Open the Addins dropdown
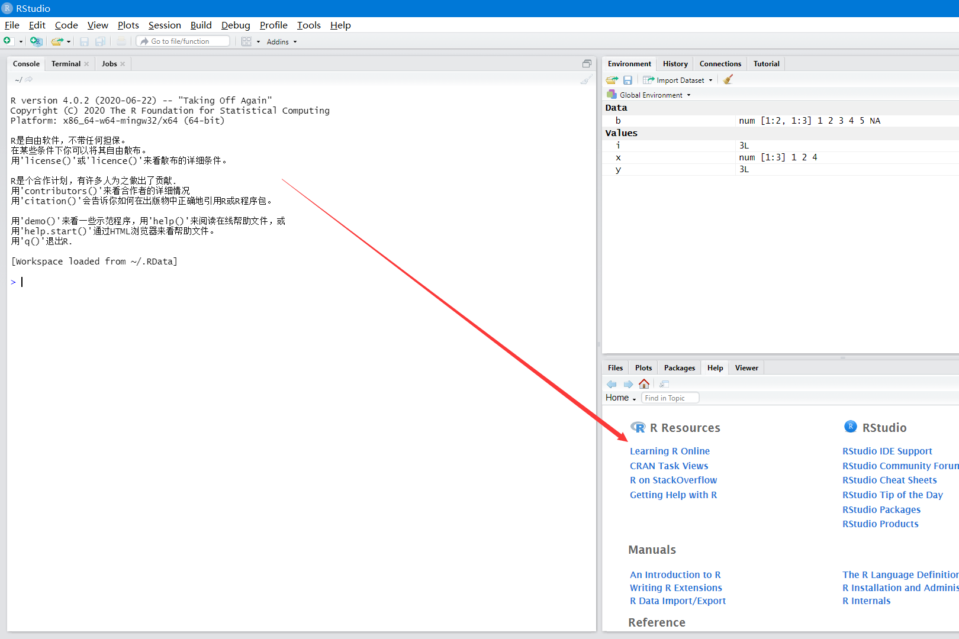The image size is (959, 639). [282, 41]
